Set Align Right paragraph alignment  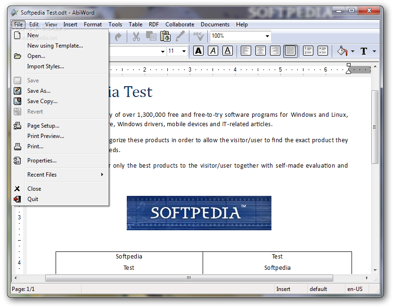pyautogui.click(x=275, y=51)
